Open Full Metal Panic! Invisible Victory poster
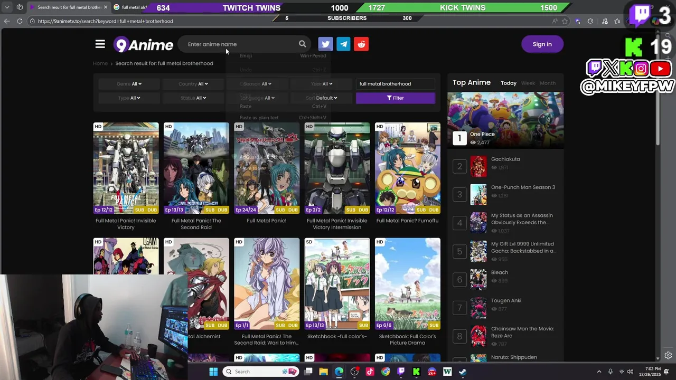676x380 pixels. pos(126,168)
